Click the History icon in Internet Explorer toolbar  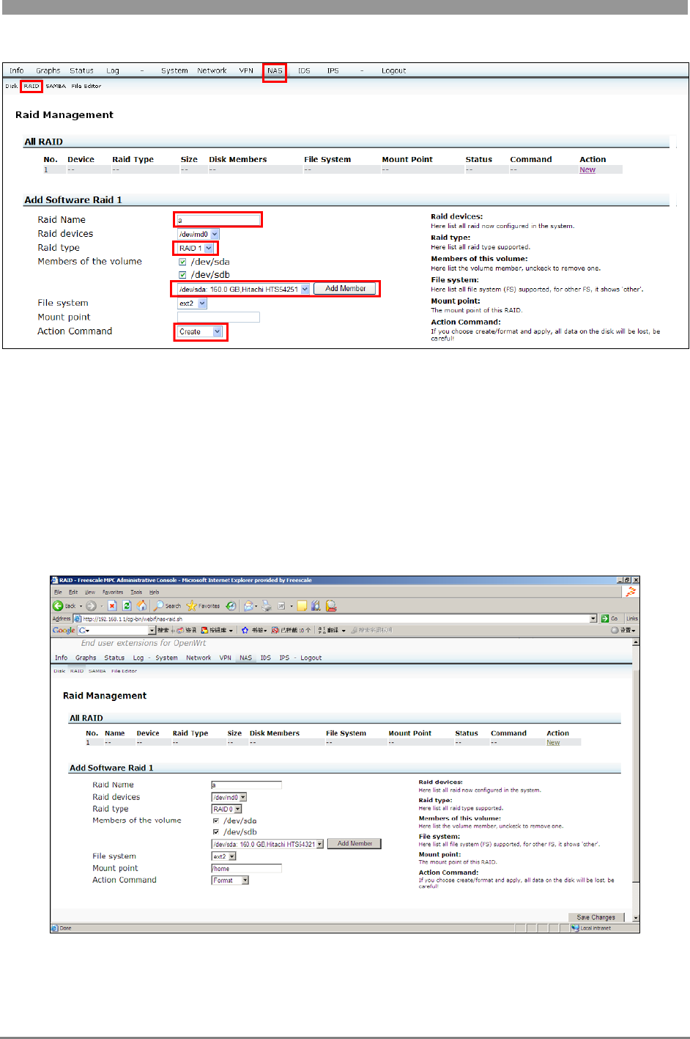tap(231, 606)
